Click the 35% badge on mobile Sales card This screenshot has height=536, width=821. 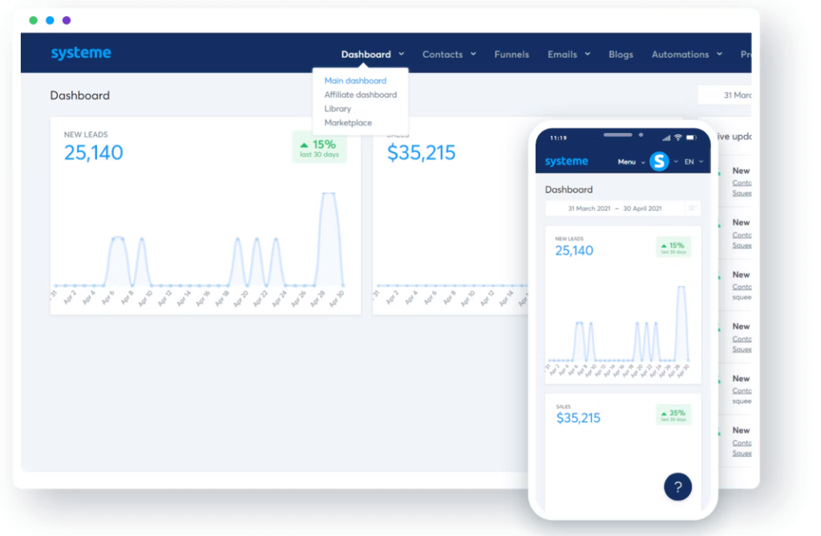[672, 415]
